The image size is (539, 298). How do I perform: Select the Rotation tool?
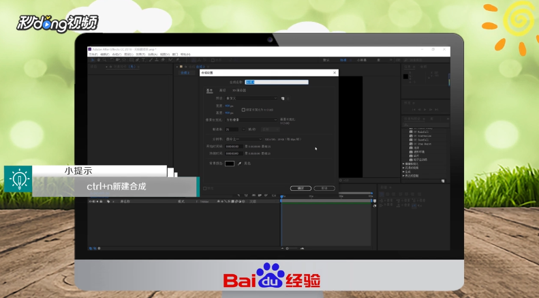pyautogui.click(x=112, y=60)
